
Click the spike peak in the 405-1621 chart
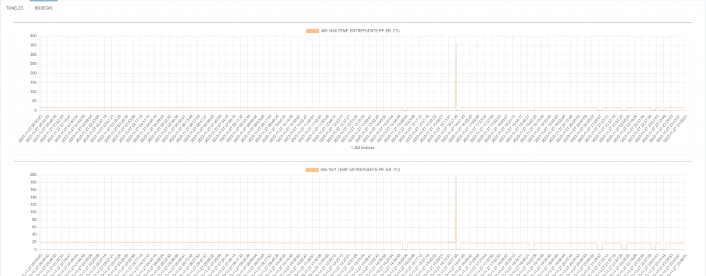click(x=456, y=177)
